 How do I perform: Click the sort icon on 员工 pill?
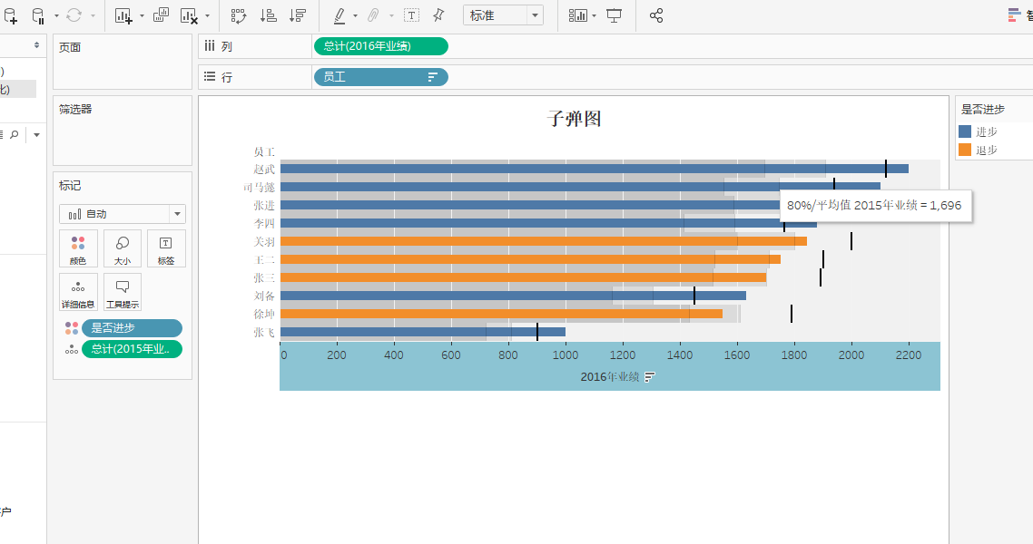pyautogui.click(x=433, y=77)
